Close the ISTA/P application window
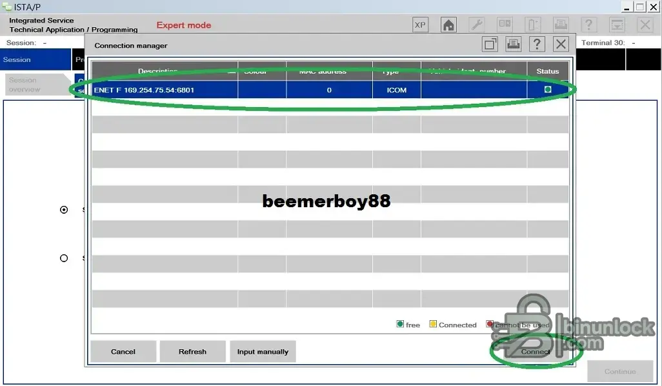The height and width of the screenshot is (386, 662). coord(654,7)
